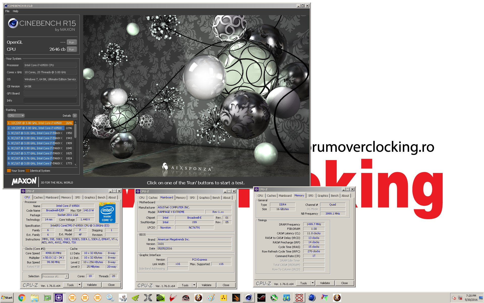Switch to Cinebench sphere taskbar icon

coord(249,298)
